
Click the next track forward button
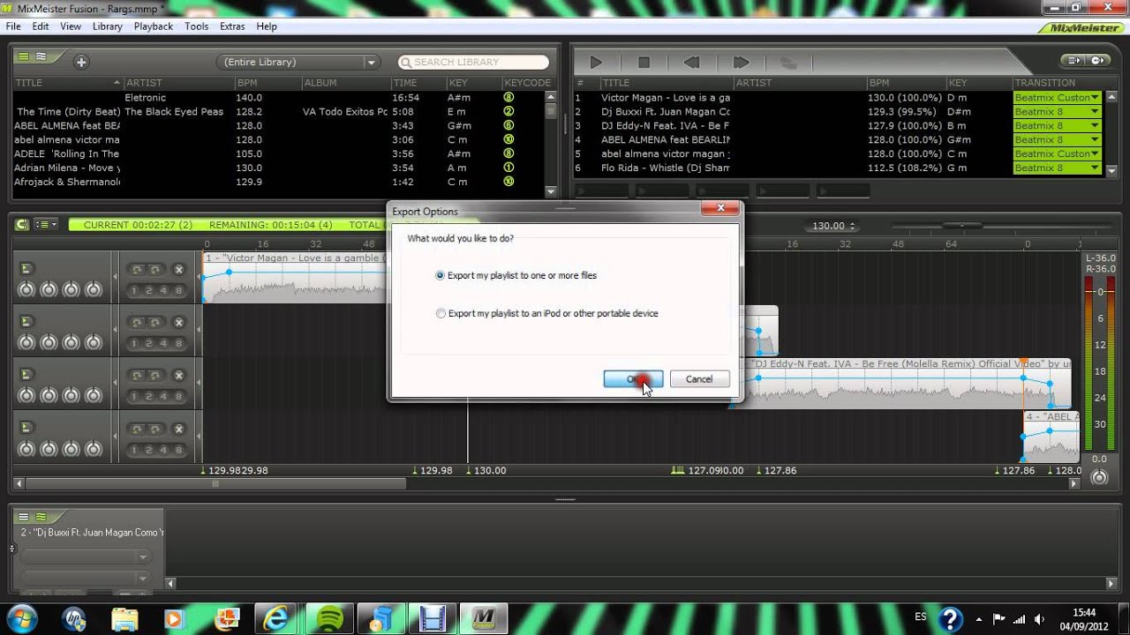(741, 62)
